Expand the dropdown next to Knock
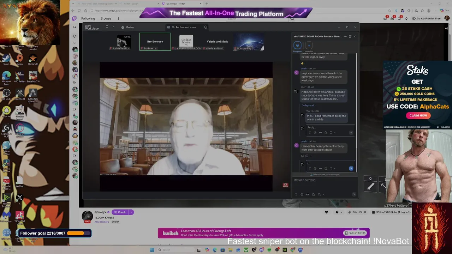 [131, 212]
